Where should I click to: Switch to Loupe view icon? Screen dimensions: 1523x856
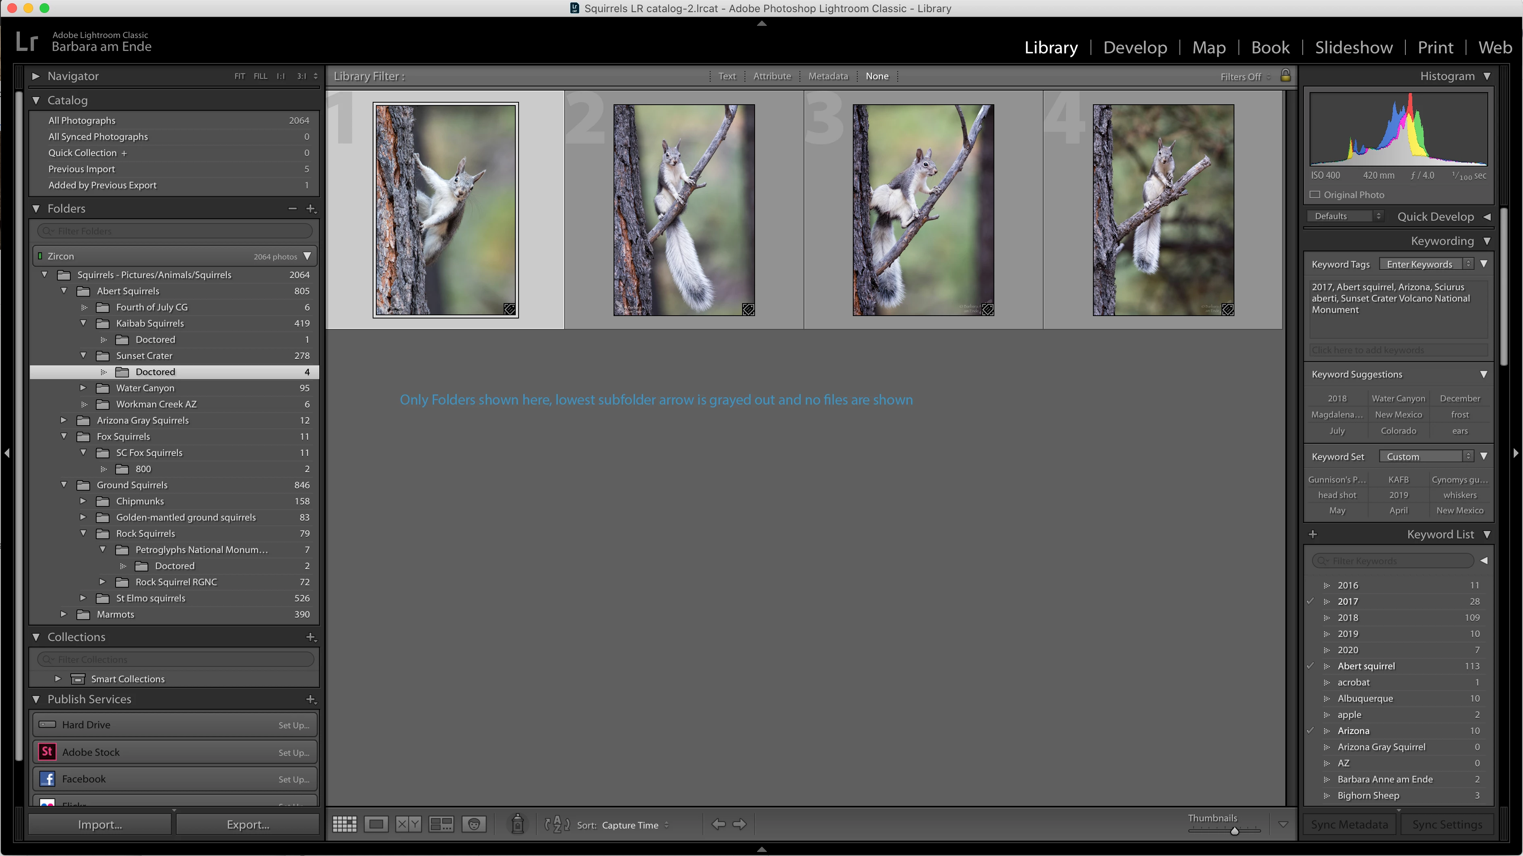click(376, 824)
